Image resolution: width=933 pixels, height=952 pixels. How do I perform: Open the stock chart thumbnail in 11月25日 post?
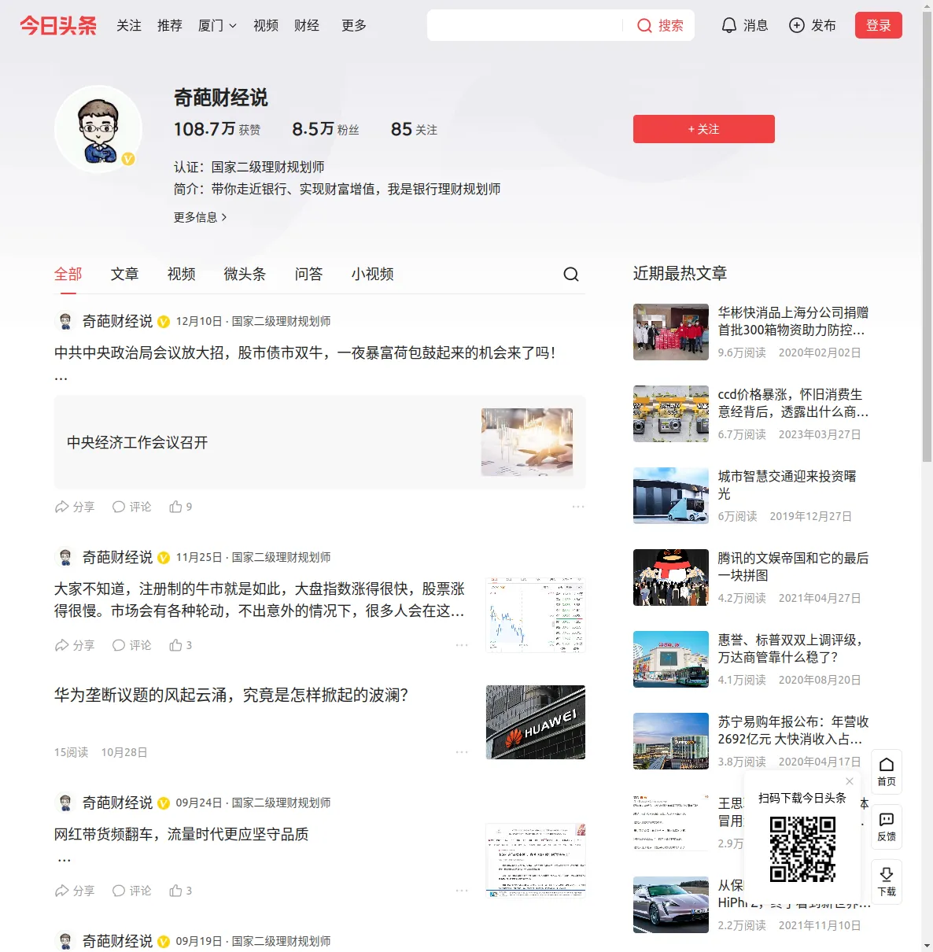pos(536,615)
